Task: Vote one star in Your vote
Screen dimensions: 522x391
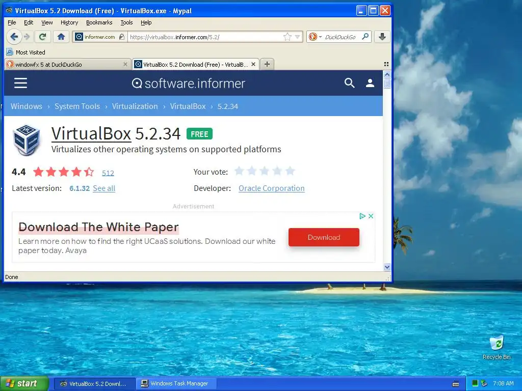Action: (239, 171)
